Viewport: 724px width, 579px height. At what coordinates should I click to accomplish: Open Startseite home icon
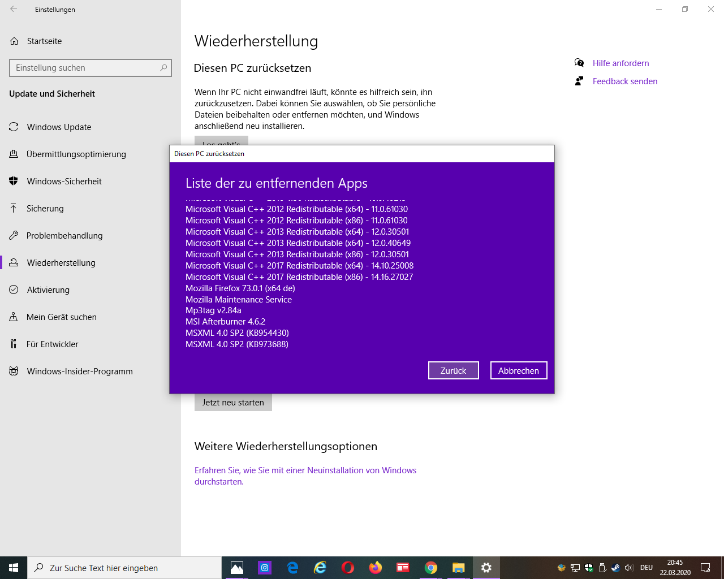tap(14, 41)
